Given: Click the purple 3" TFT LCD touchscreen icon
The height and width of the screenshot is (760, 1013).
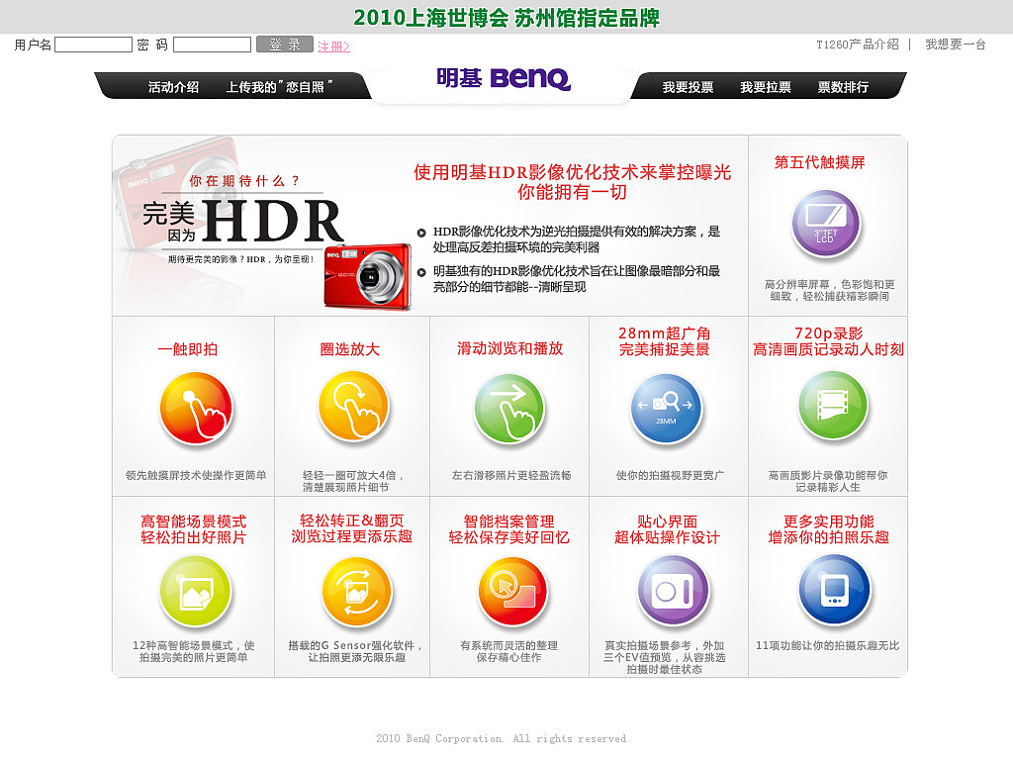Looking at the screenshot, I should [x=826, y=224].
